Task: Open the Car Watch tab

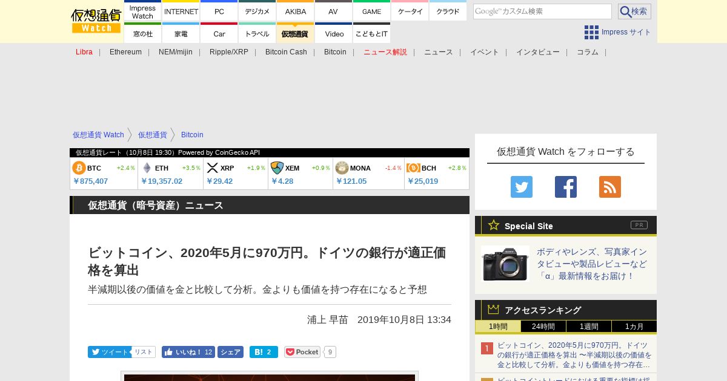Action: click(219, 34)
